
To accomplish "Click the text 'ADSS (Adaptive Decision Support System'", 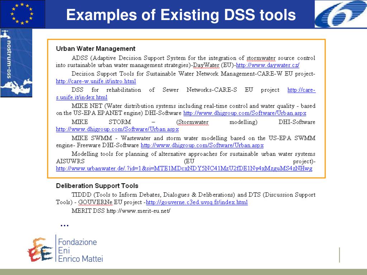I will pyautogui.click(x=129, y=58).
